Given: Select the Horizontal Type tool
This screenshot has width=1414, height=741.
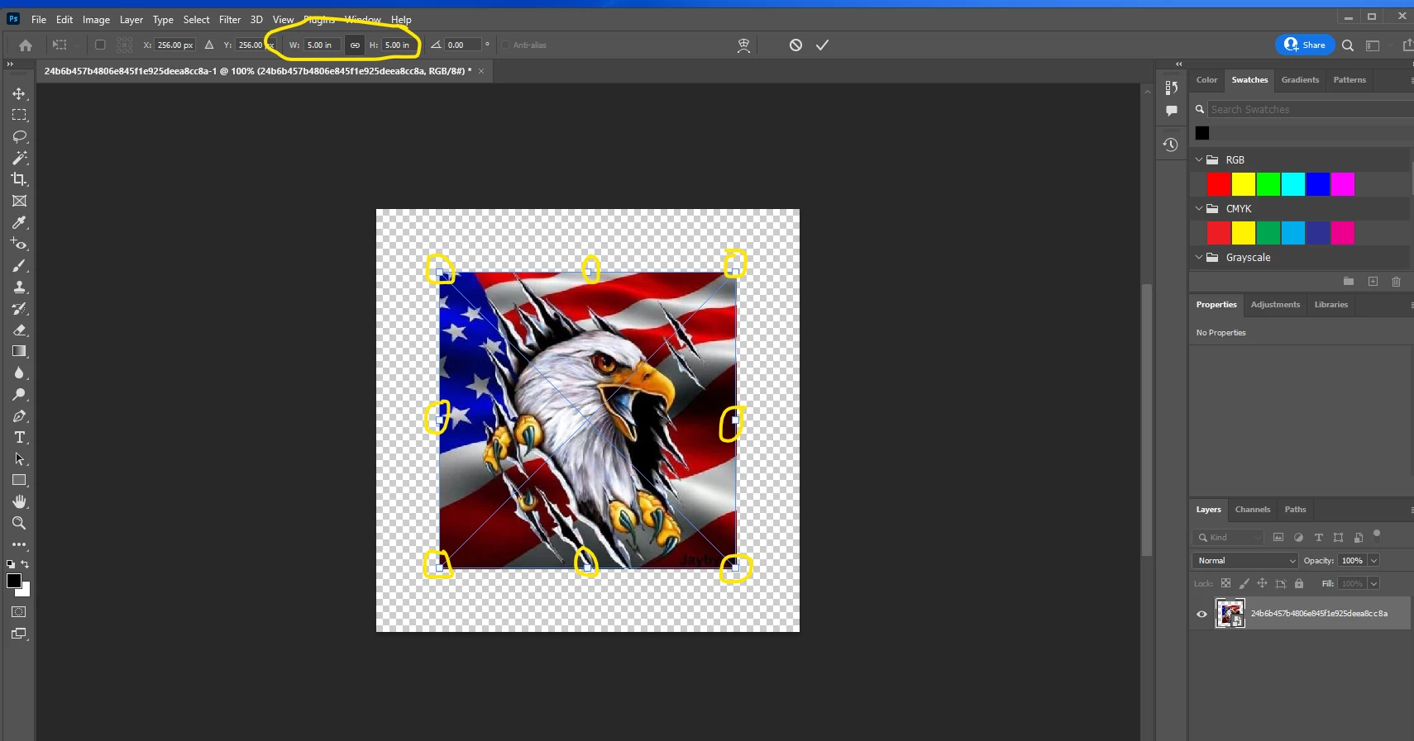Looking at the screenshot, I should click(19, 437).
